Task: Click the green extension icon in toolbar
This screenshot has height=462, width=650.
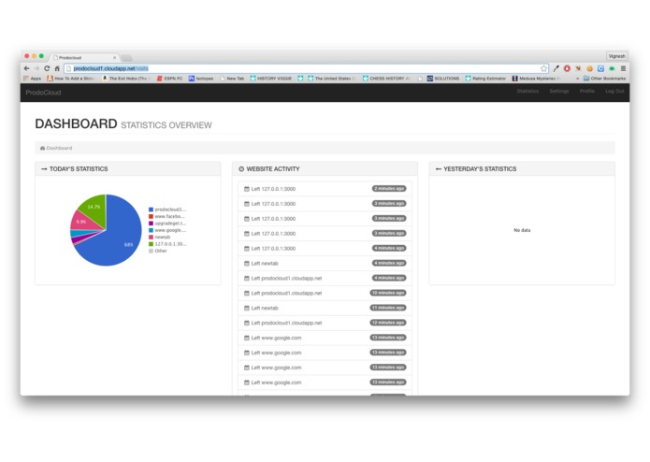Action: point(612,68)
